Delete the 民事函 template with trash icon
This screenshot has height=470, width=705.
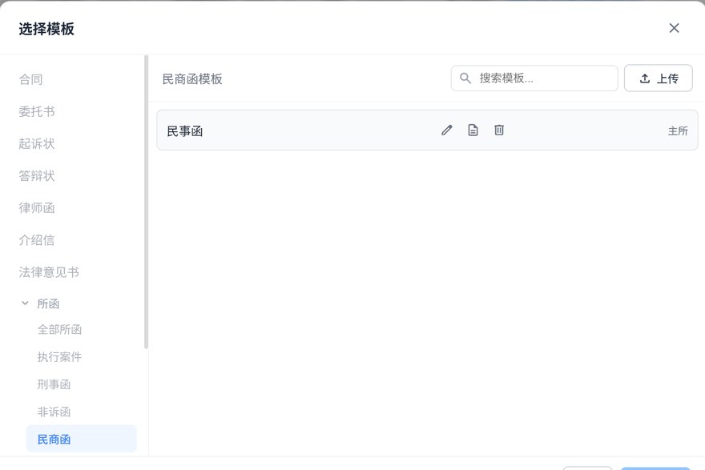(x=499, y=131)
